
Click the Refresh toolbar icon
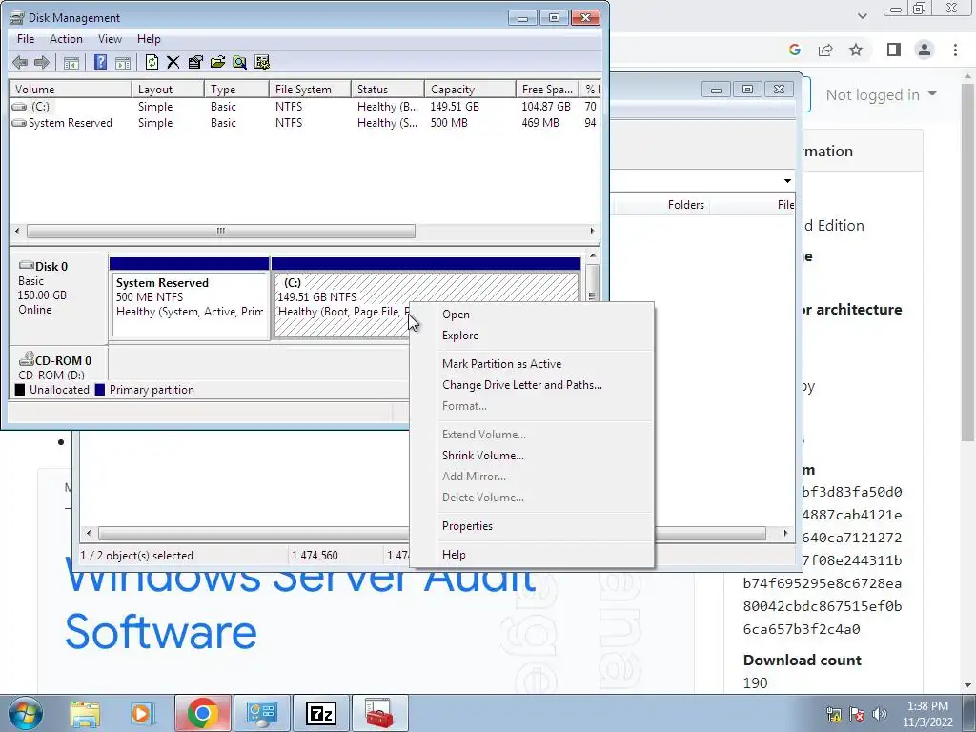pyautogui.click(x=152, y=62)
